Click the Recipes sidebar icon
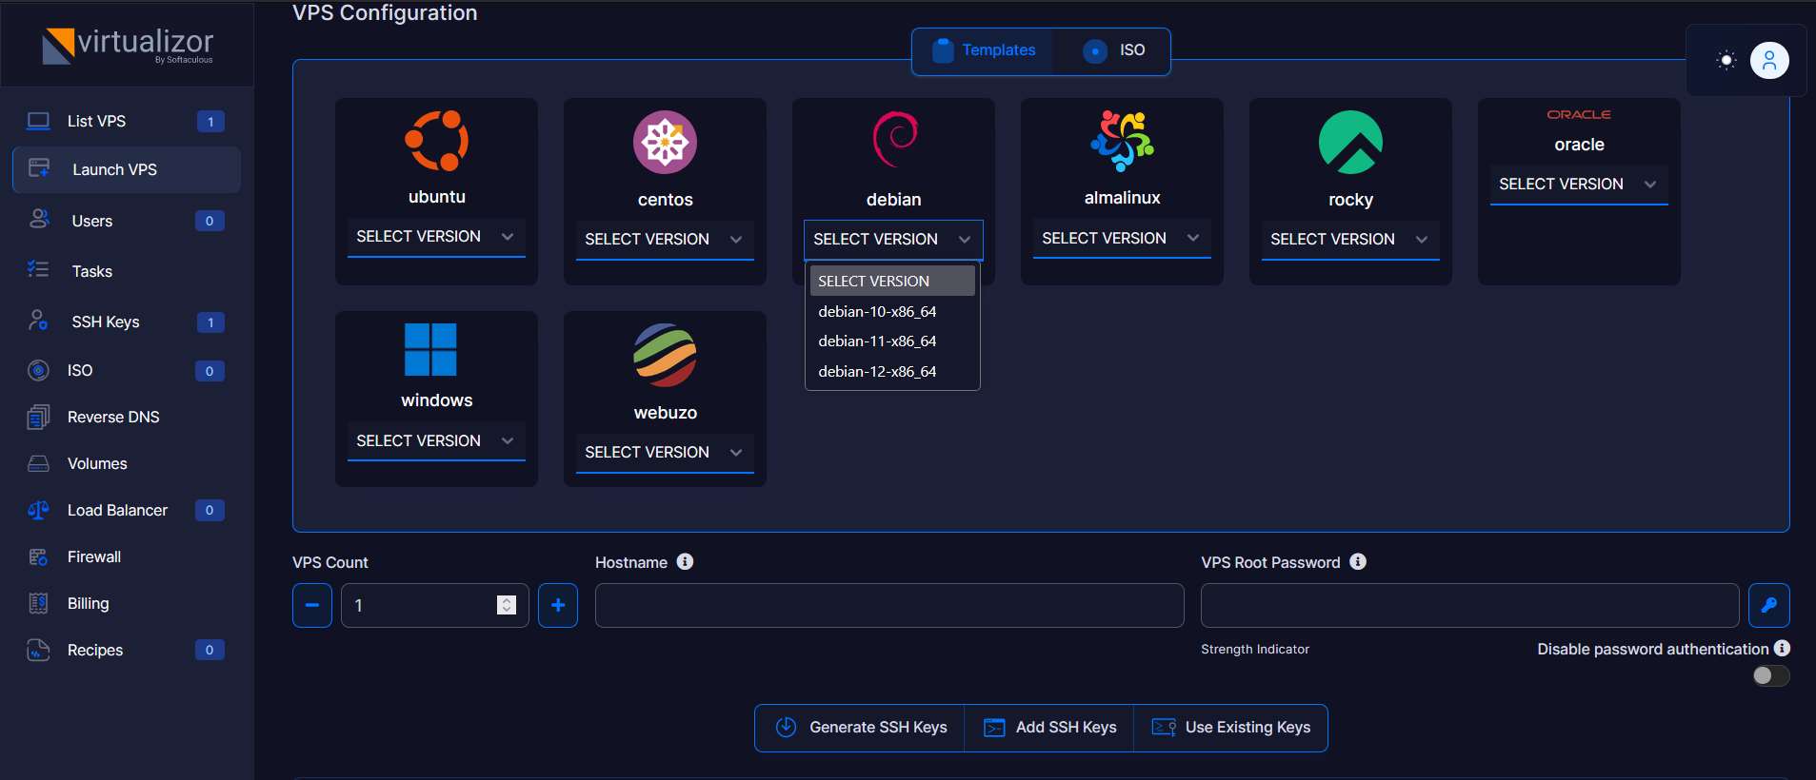 click(x=38, y=650)
